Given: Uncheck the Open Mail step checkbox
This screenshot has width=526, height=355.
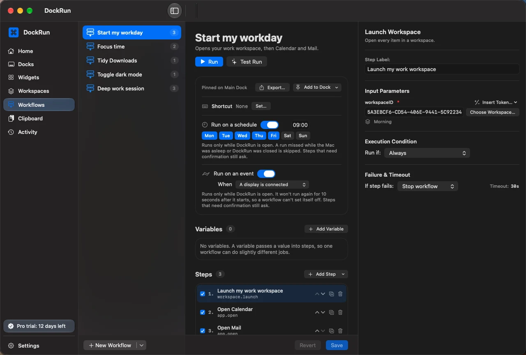Looking at the screenshot, I should (x=203, y=331).
